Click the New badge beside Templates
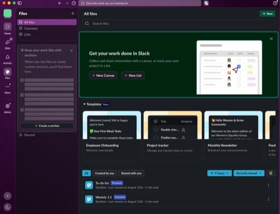 click(x=106, y=105)
